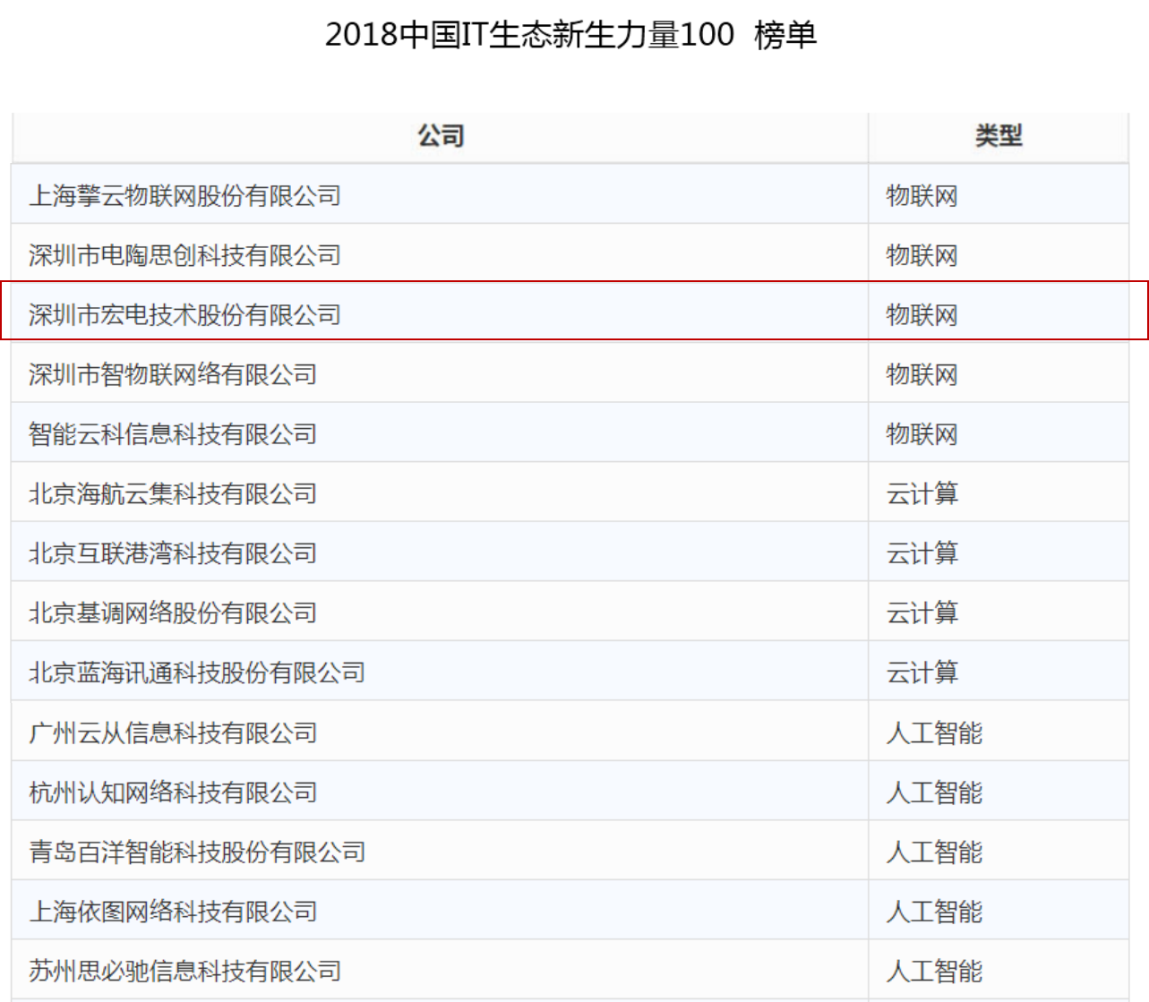
Task: Click 杭州认知网络科技有限公司 company cell
Action: (x=173, y=792)
